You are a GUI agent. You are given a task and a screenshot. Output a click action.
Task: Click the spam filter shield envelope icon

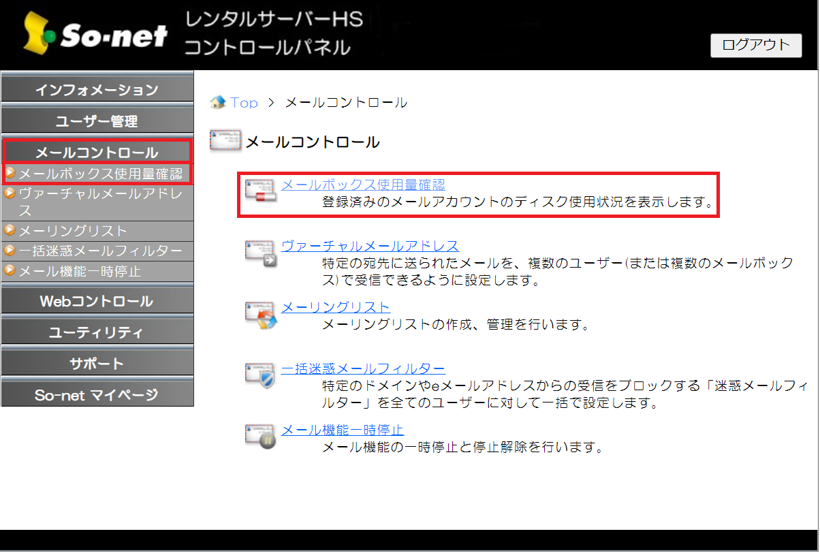(x=262, y=376)
